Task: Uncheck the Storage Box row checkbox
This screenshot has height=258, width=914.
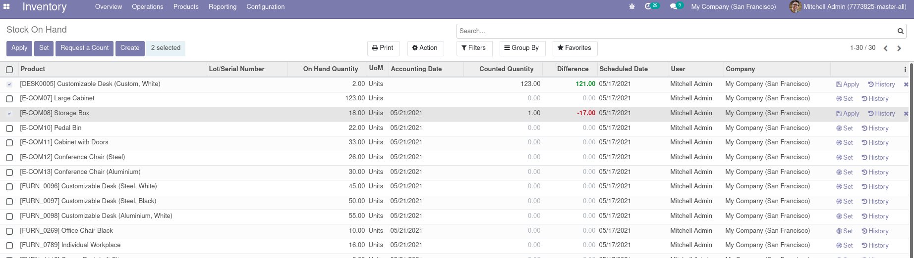Action: [9, 114]
